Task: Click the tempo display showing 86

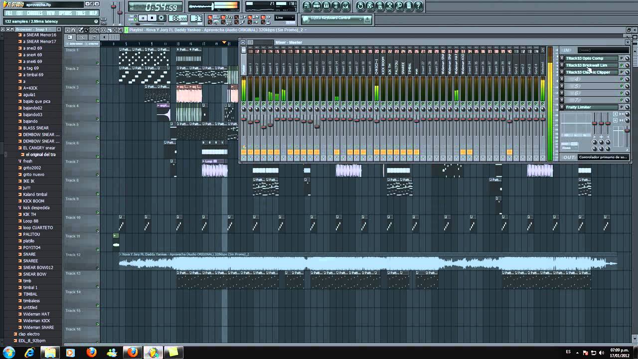Action: coord(177,18)
